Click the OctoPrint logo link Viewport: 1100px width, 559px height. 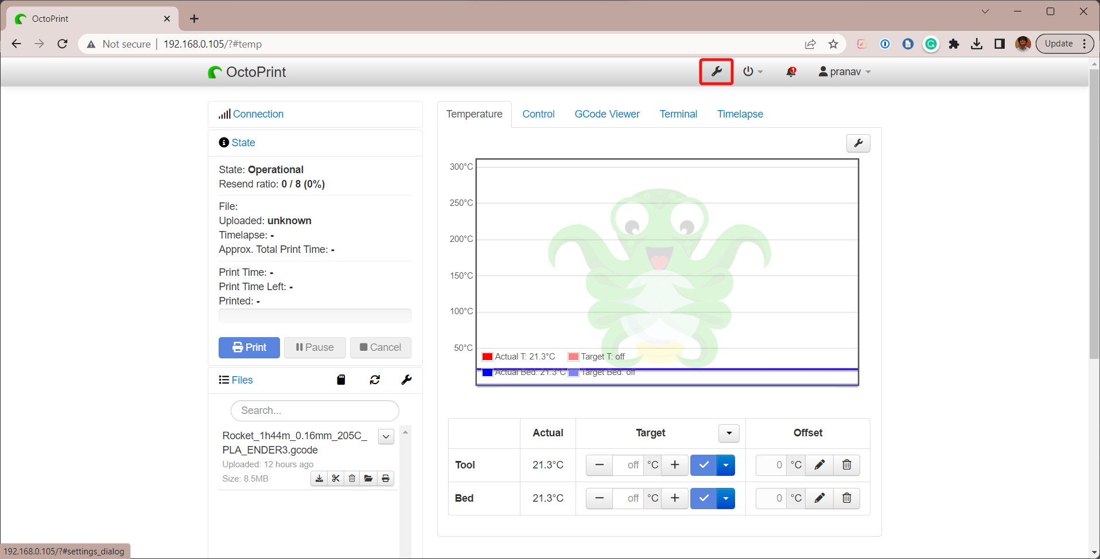point(247,72)
